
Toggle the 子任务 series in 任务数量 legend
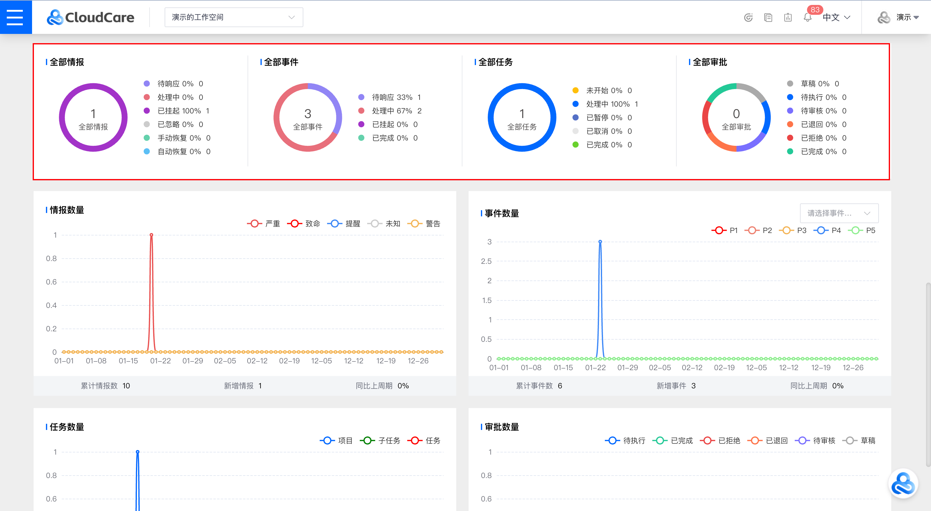pos(380,440)
